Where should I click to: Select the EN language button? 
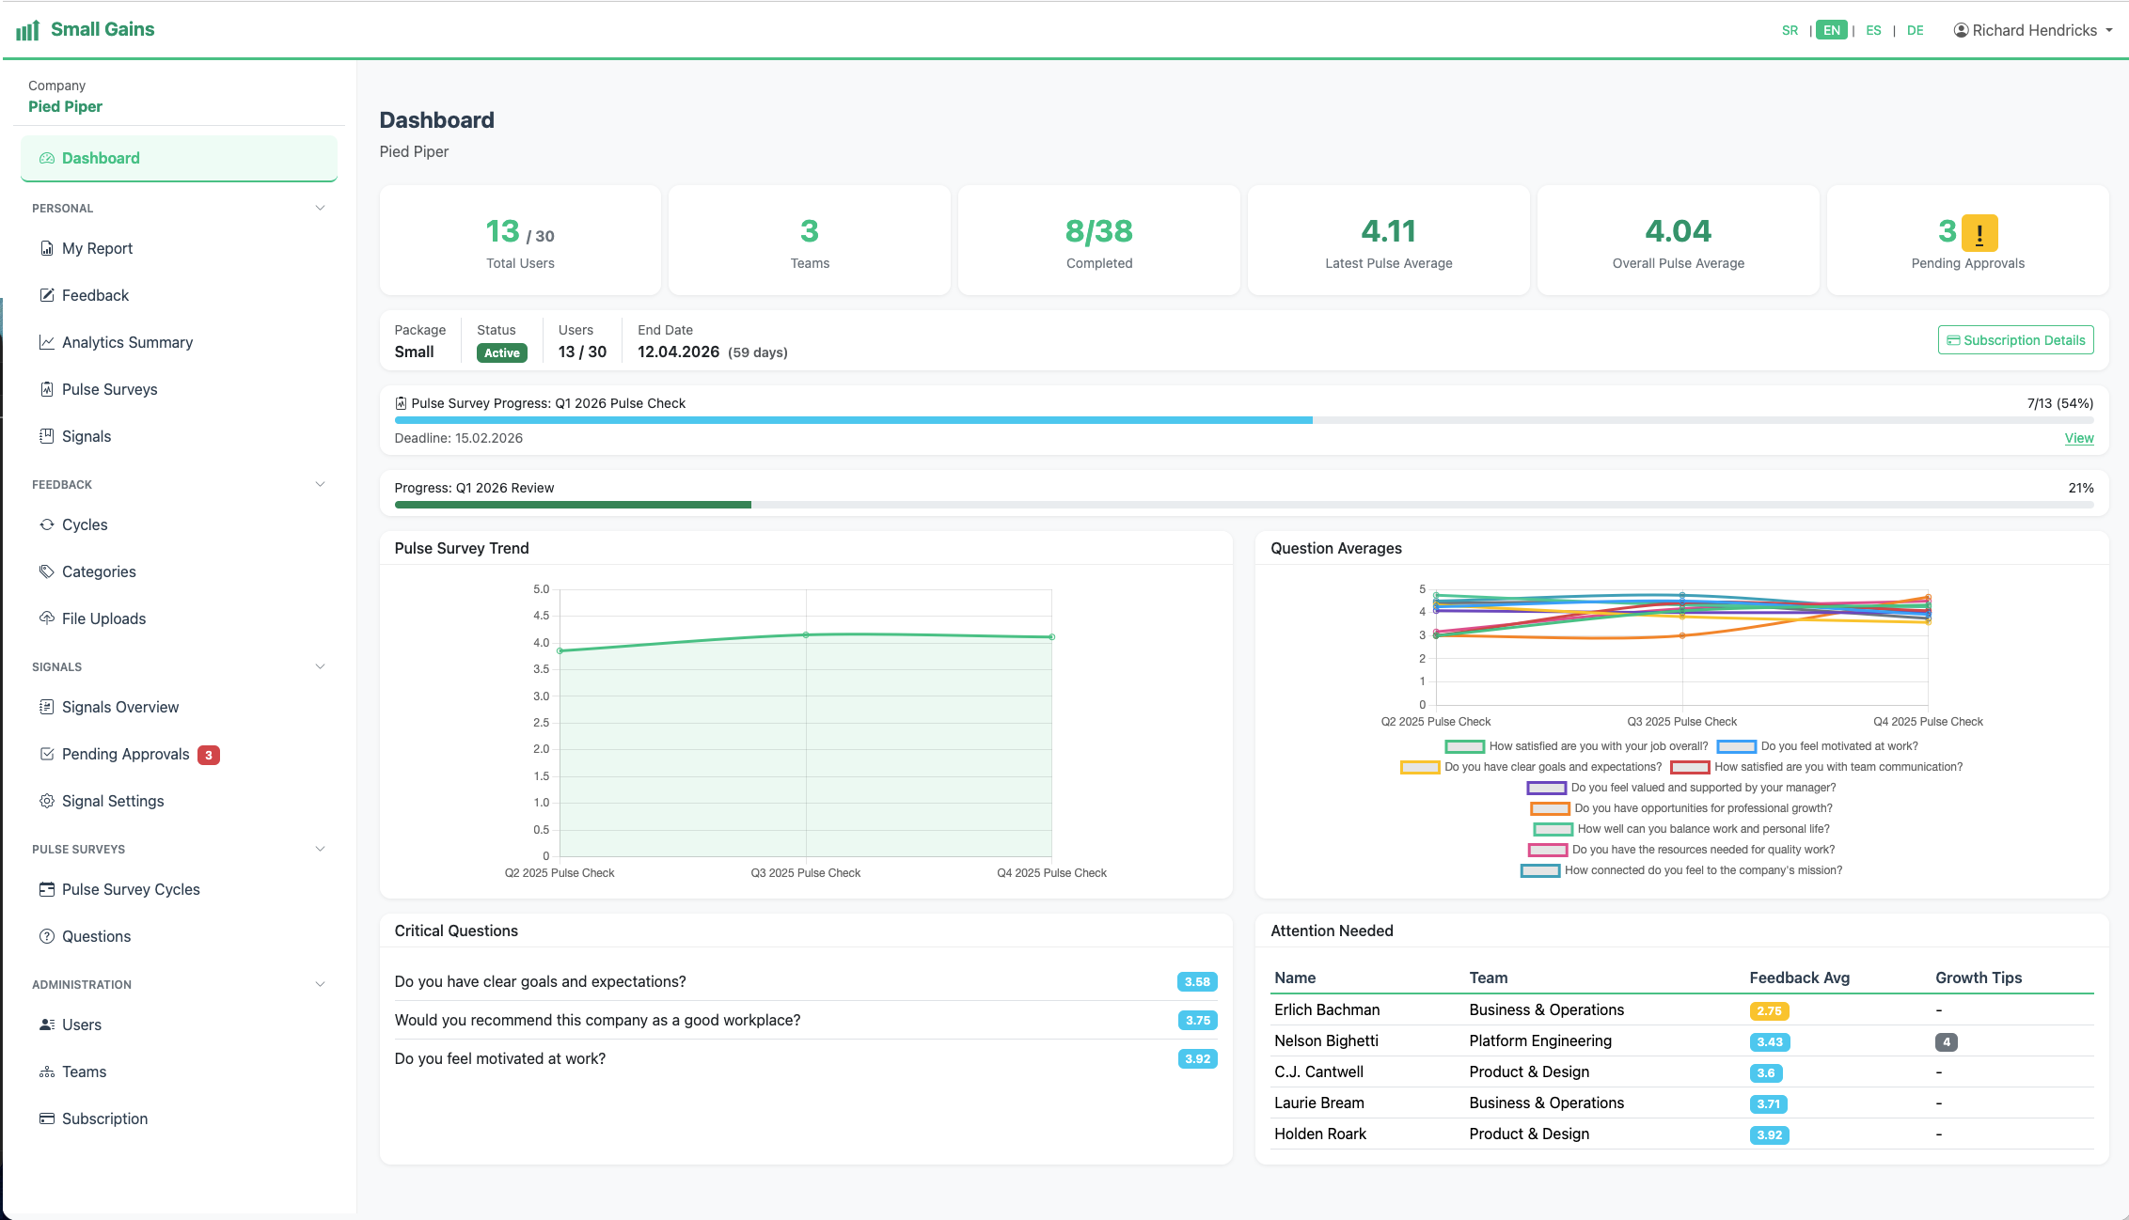tap(1832, 30)
